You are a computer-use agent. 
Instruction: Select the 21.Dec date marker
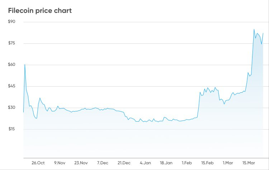tap(124, 163)
